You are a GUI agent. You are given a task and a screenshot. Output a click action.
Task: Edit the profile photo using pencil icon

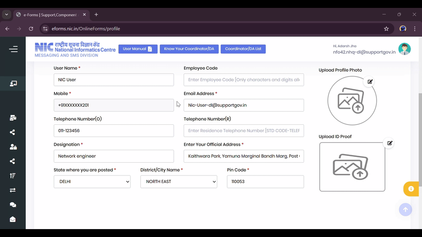click(x=370, y=82)
